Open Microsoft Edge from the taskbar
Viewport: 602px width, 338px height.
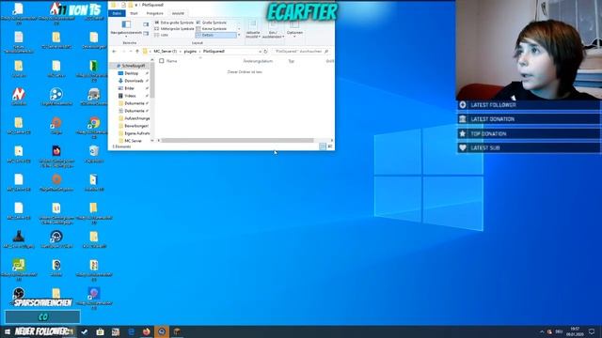131,331
